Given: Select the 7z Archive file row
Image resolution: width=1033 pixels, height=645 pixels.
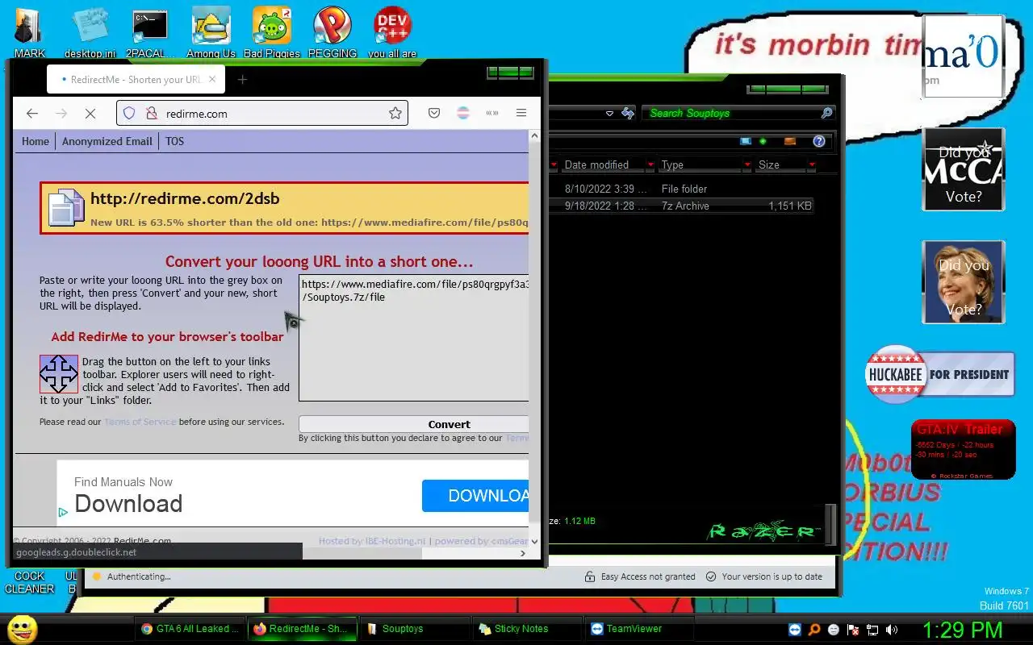Looking at the screenshot, I should 682,206.
